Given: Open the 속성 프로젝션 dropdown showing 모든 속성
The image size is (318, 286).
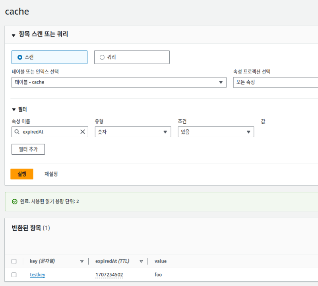Looking at the screenshot, I should tap(275, 82).
